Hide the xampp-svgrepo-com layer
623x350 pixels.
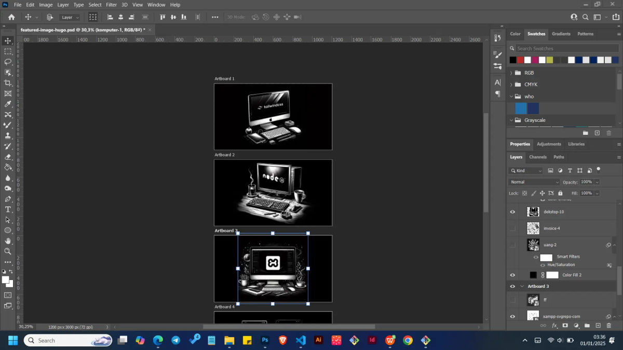tap(513, 316)
